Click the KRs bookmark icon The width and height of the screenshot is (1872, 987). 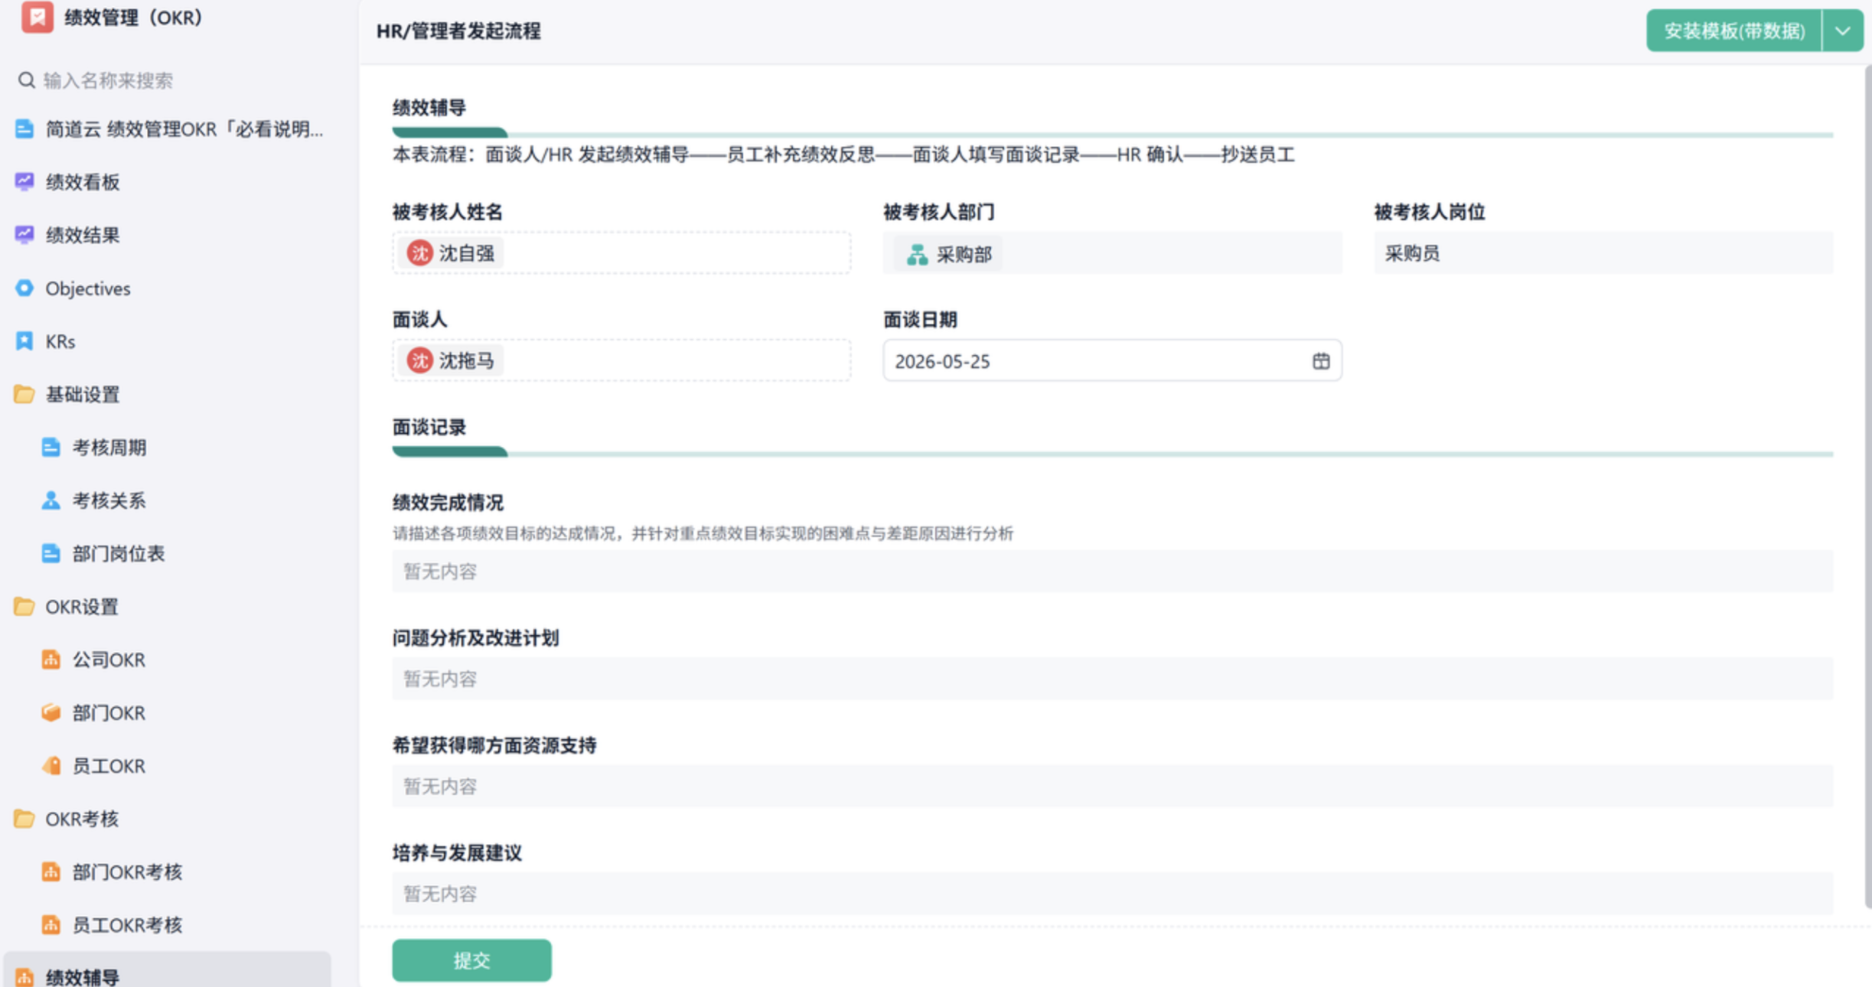click(24, 340)
